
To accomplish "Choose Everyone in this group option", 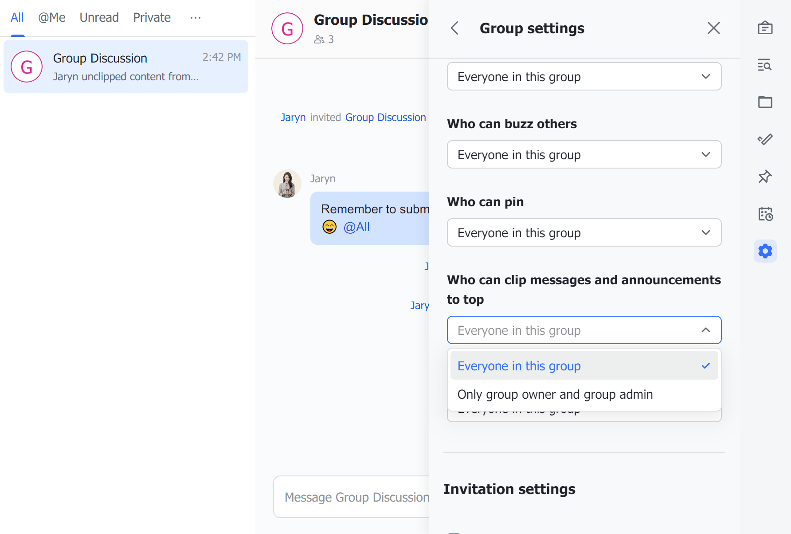I will coord(519,365).
